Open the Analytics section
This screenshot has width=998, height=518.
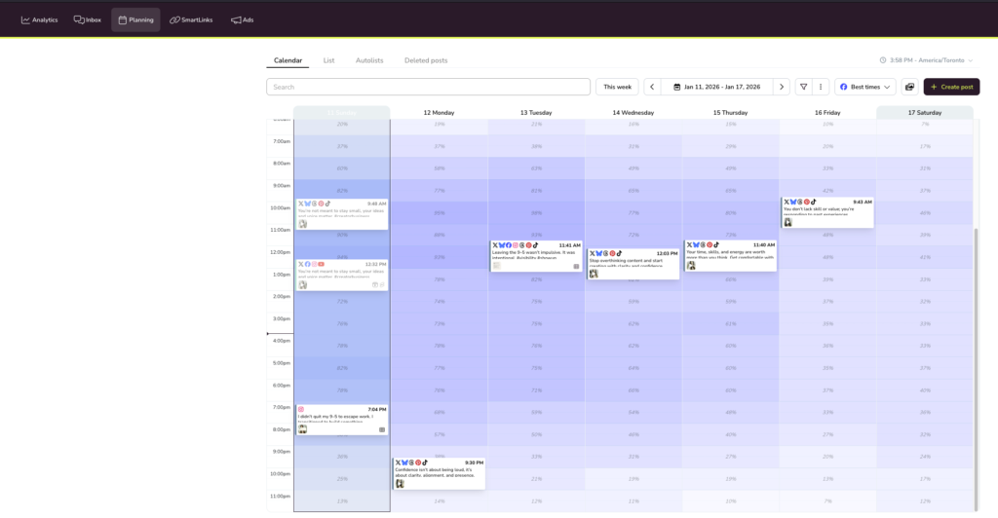coord(40,19)
